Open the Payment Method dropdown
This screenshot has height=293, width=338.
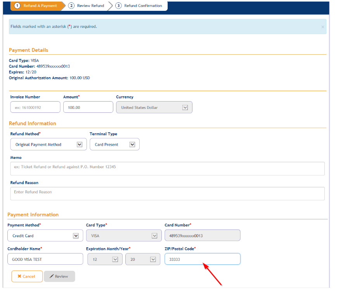[x=45, y=236]
